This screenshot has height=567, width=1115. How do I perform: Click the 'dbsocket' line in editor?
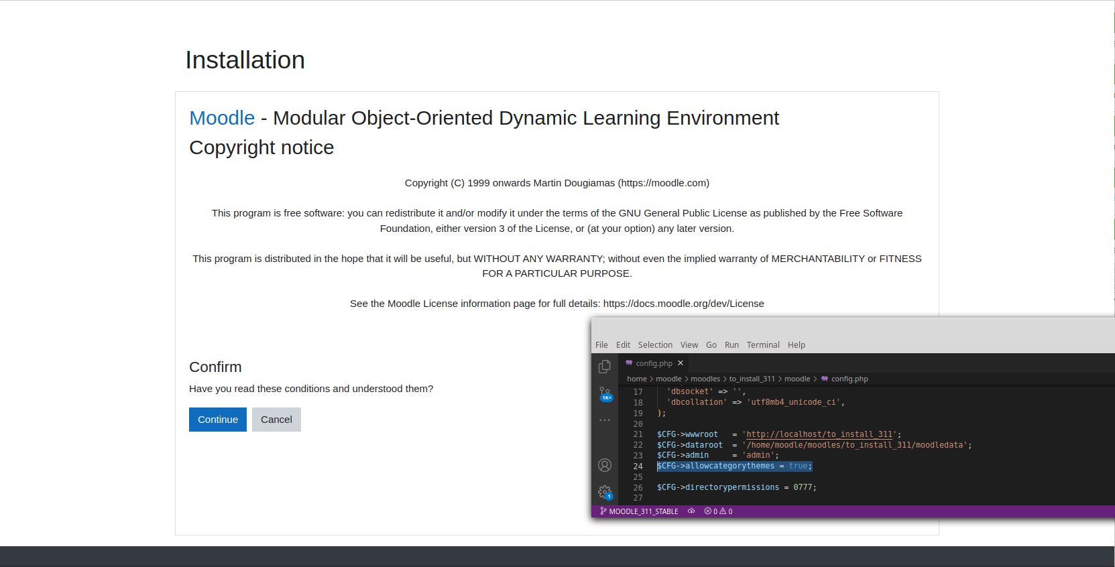(706, 391)
